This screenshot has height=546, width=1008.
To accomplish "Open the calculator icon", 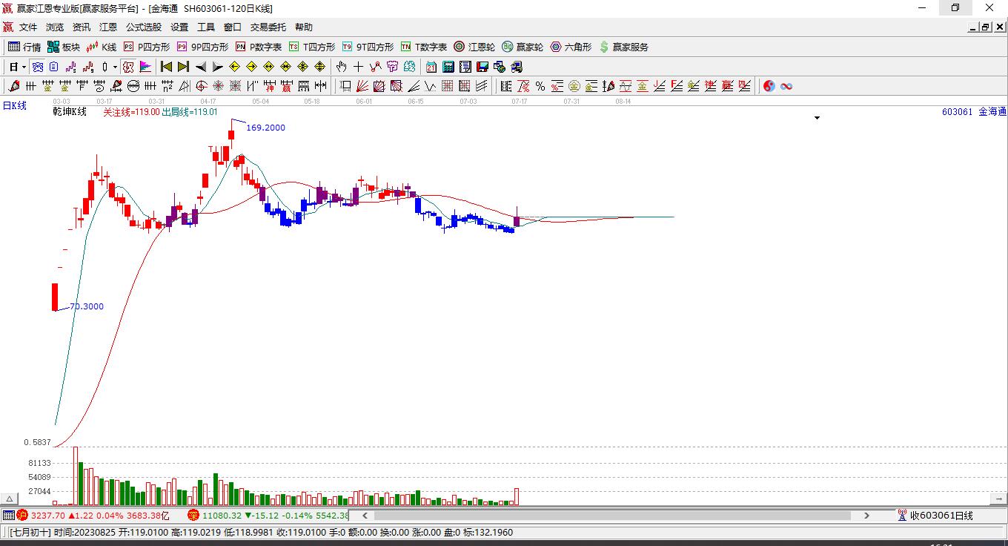I will [448, 67].
